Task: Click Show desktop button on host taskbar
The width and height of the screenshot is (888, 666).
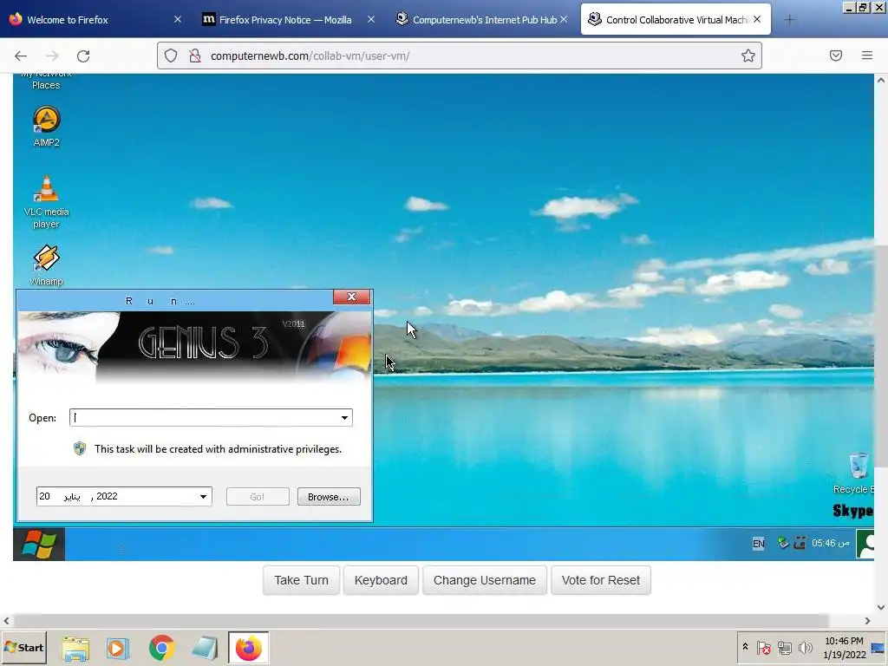Action: tap(878, 647)
